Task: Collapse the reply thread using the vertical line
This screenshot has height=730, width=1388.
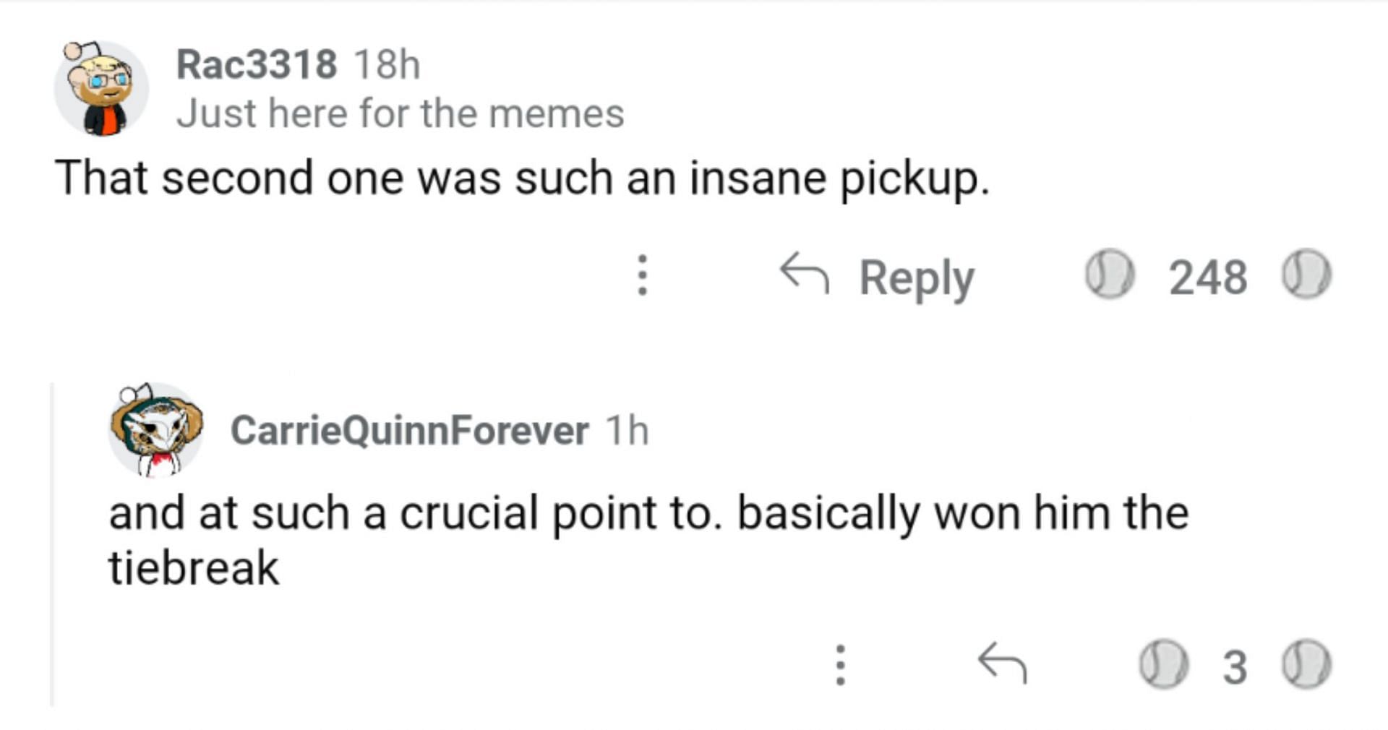Action: (x=53, y=542)
